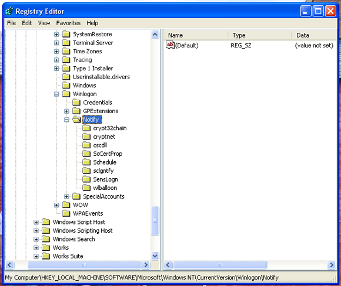Open the Edit menu
The image size is (341, 286).
26,23
